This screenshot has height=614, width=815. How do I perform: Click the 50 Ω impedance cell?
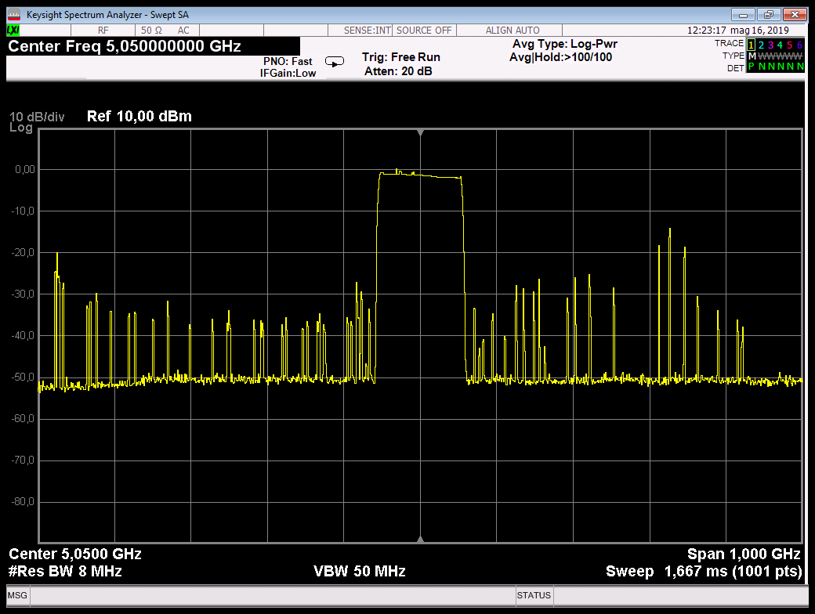point(151,31)
